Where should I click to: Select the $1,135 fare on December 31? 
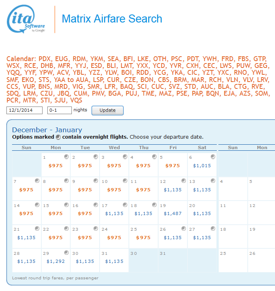click(114, 261)
